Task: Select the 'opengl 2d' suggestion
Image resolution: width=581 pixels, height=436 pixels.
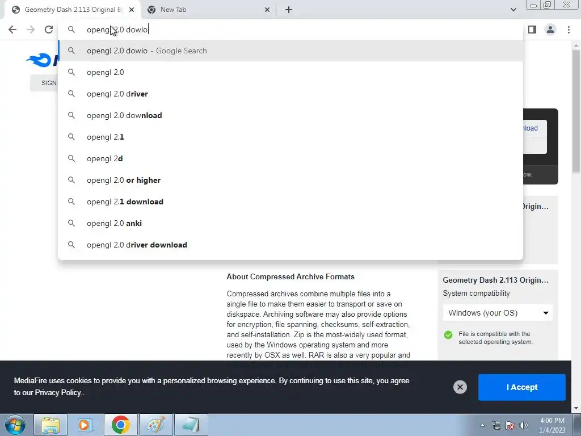Action: (291, 158)
